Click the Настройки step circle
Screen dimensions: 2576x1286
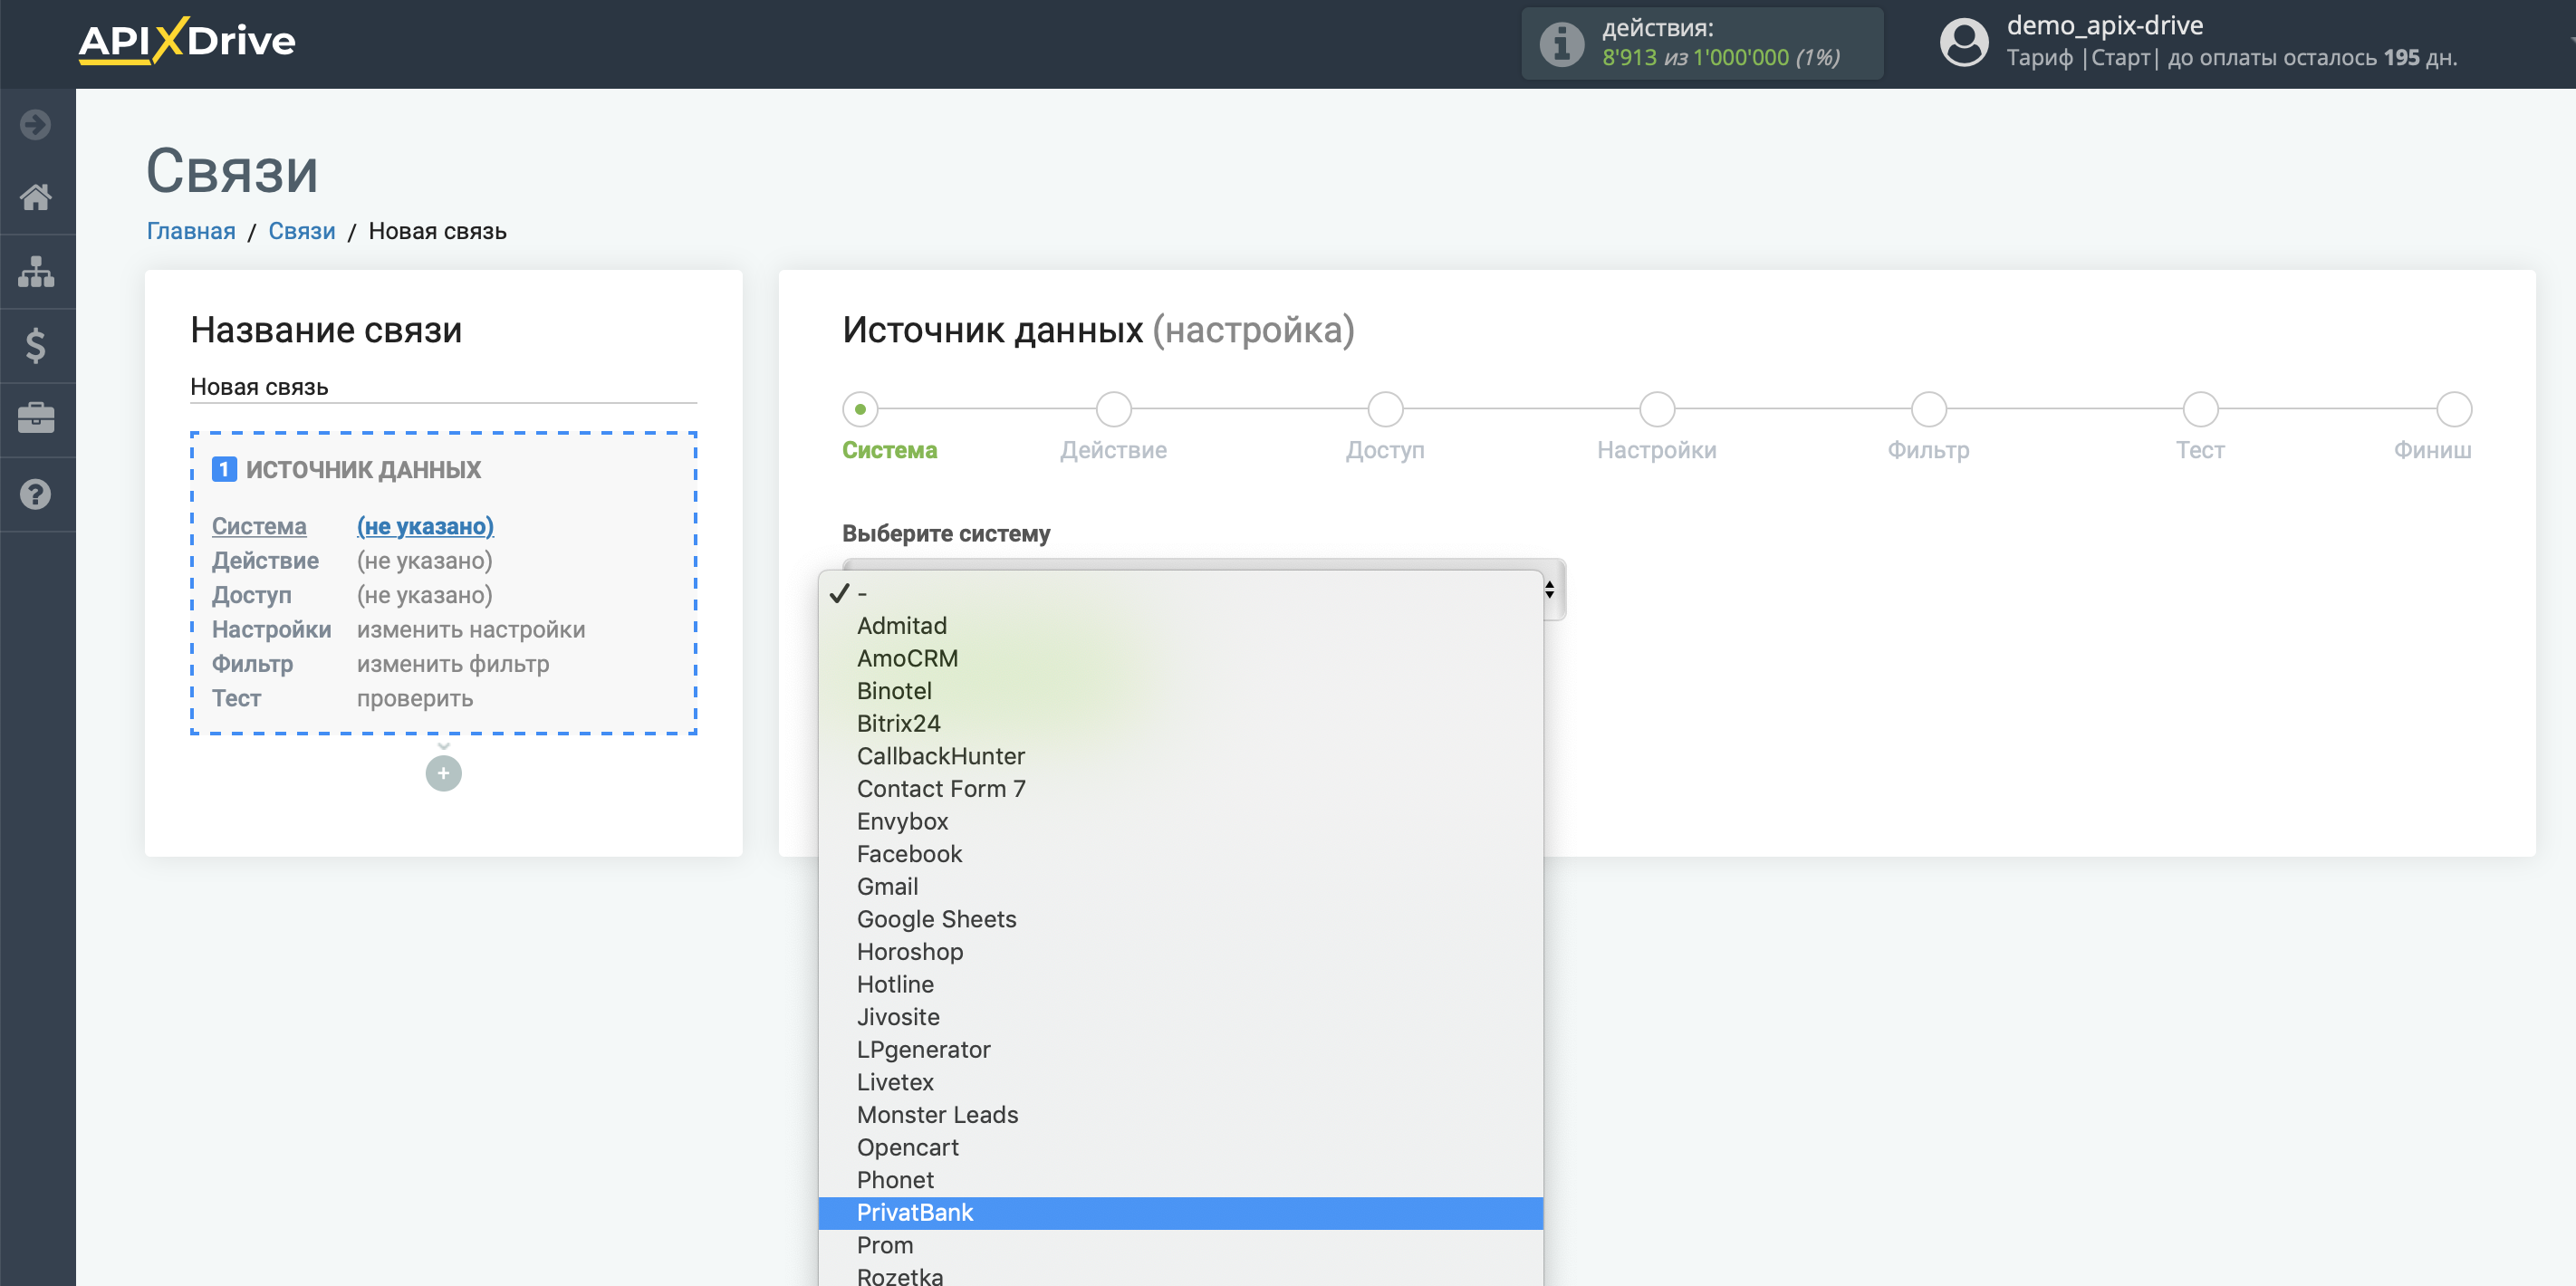1657,409
